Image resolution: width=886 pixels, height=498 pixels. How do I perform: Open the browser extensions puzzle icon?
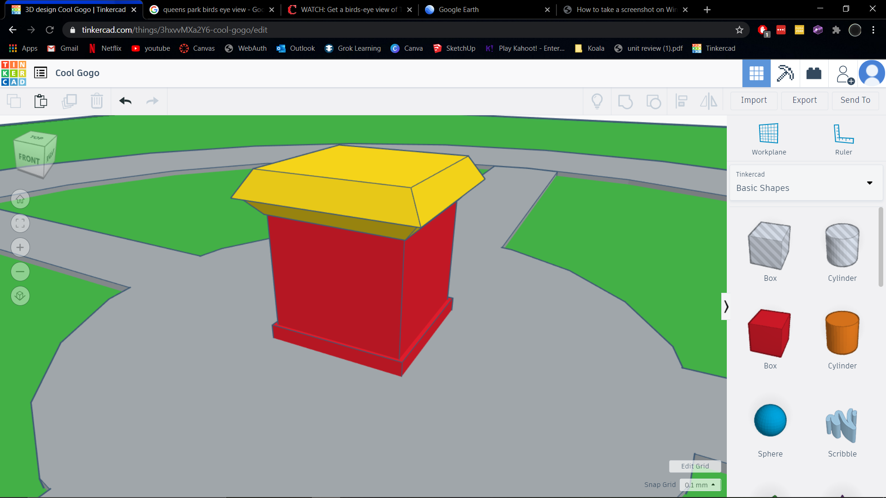(x=836, y=30)
